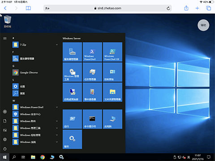The width and height of the screenshot is (215, 161).
Task: Select the Recycle Bin desktop icon
Action: 8,21
